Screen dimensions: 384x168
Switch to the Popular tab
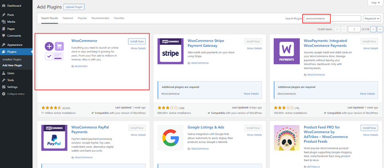82,18
